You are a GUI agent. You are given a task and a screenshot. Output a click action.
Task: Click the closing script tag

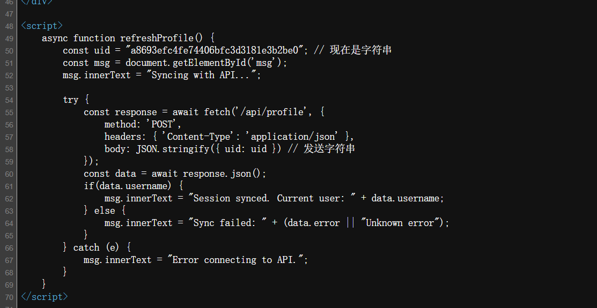click(x=45, y=297)
